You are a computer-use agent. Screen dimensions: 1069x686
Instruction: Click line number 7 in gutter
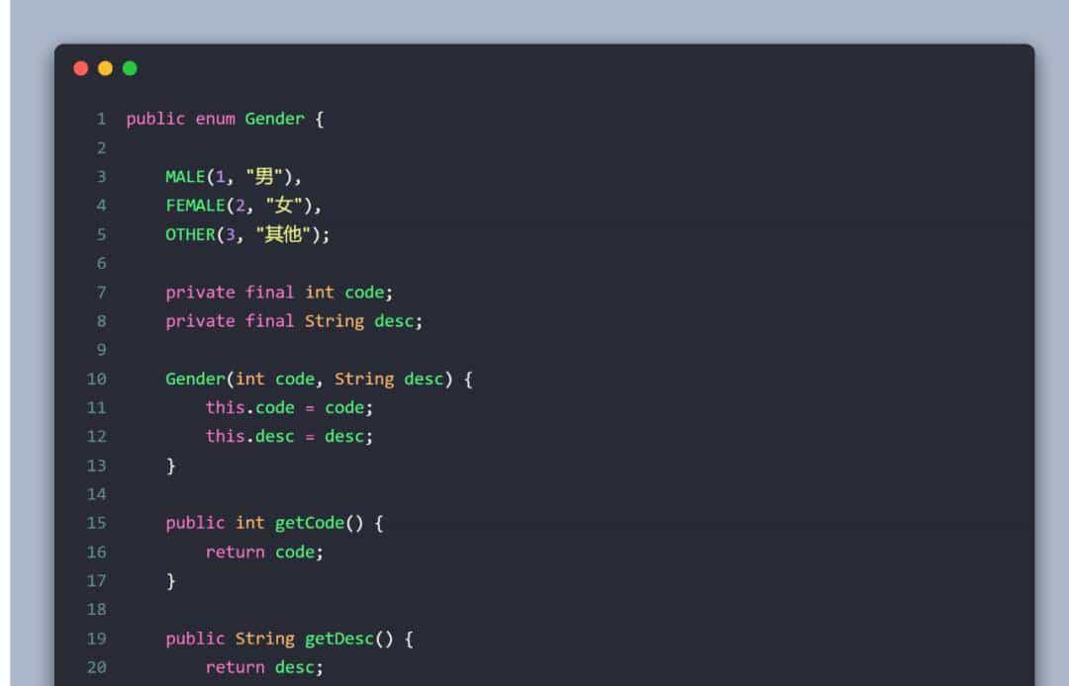101,293
